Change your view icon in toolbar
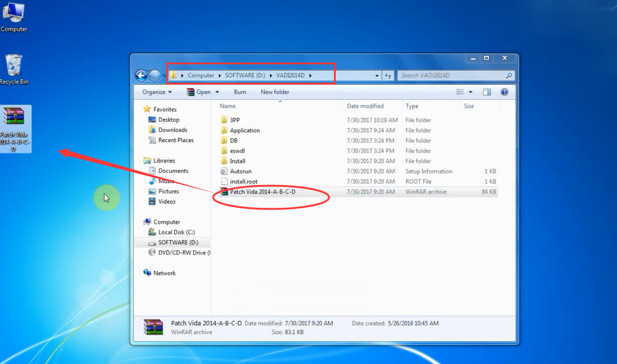Image resolution: width=617 pixels, height=364 pixels. (460, 92)
